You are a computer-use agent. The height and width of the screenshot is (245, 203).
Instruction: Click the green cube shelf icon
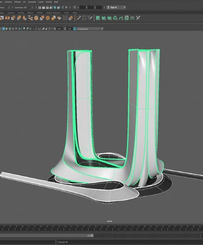(115, 18)
